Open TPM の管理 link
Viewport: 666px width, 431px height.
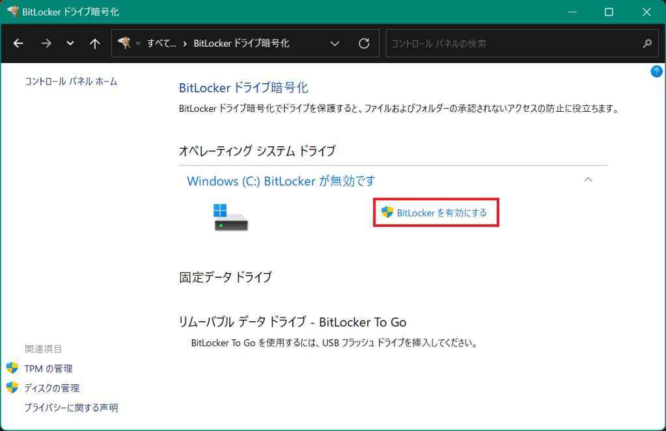click(x=48, y=369)
